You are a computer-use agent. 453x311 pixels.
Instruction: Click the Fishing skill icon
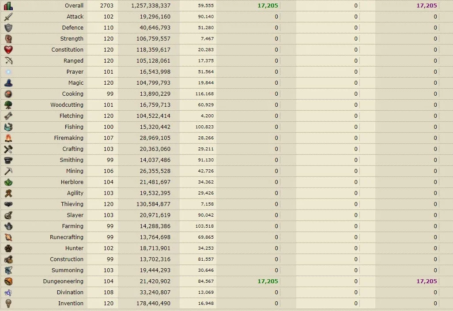8,127
